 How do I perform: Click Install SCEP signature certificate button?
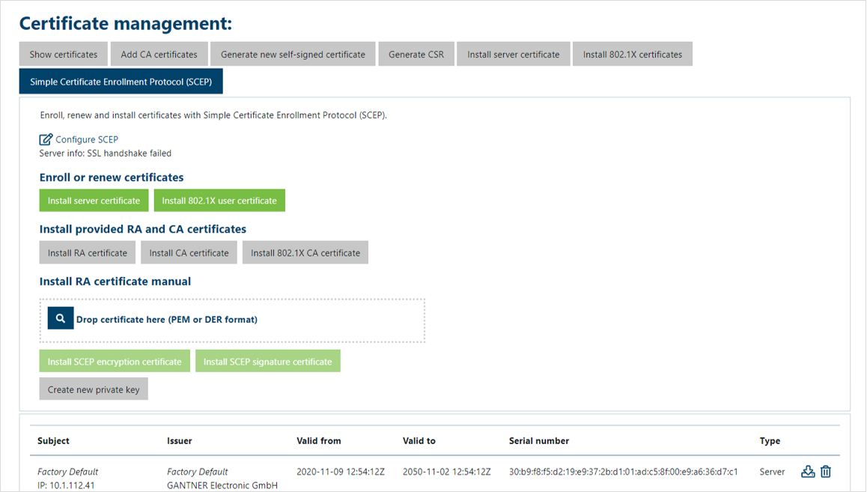click(267, 361)
